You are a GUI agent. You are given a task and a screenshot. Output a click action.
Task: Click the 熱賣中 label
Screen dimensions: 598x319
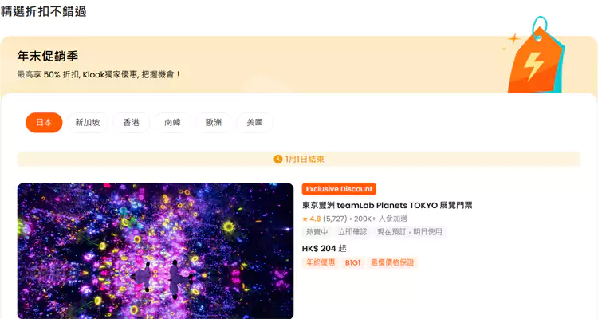coord(317,232)
